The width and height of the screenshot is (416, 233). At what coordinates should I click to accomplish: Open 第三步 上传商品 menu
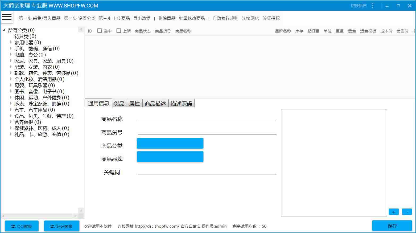pyautogui.click(x=114, y=18)
